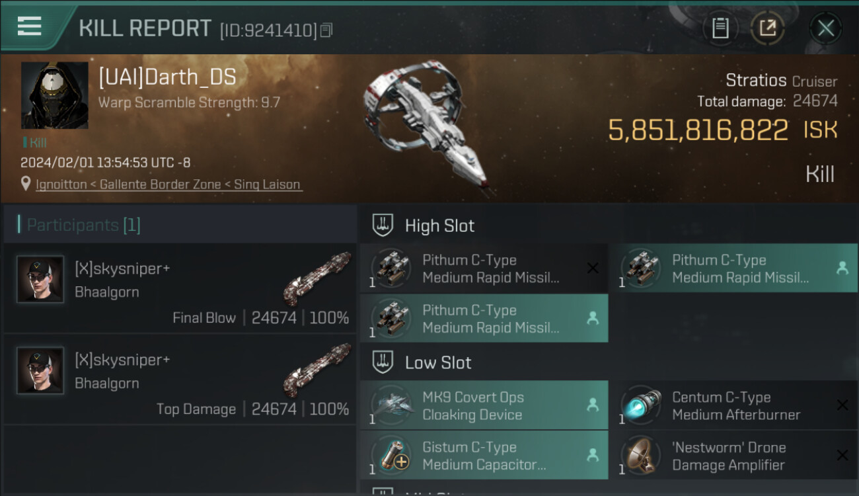859x496 pixels.
Task: View skysniper+ Final Blow portrait
Action: [40, 279]
